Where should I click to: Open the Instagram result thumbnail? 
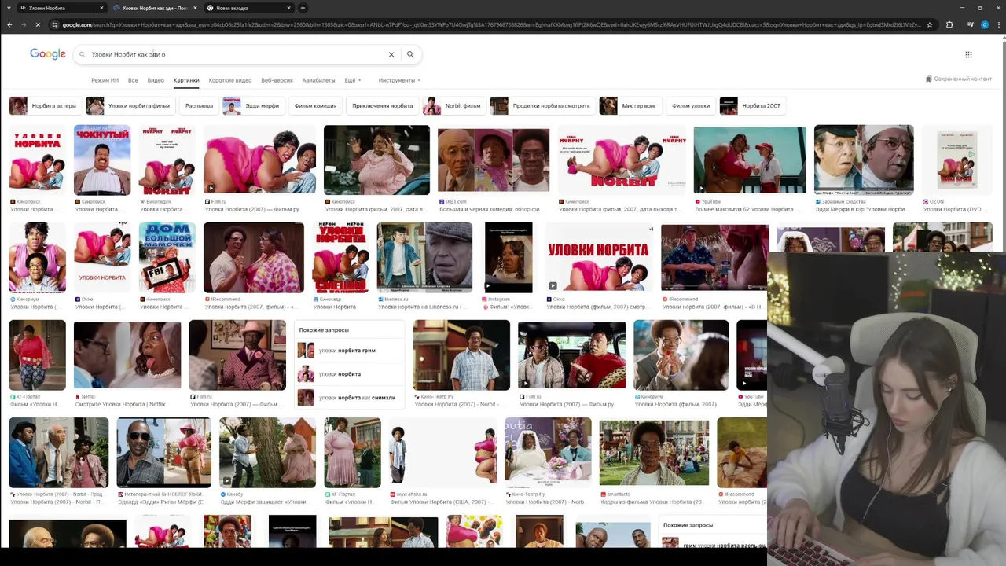pos(509,258)
